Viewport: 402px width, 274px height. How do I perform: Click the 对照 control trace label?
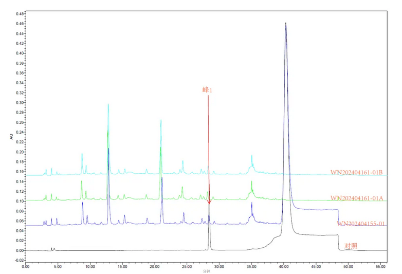(x=351, y=246)
